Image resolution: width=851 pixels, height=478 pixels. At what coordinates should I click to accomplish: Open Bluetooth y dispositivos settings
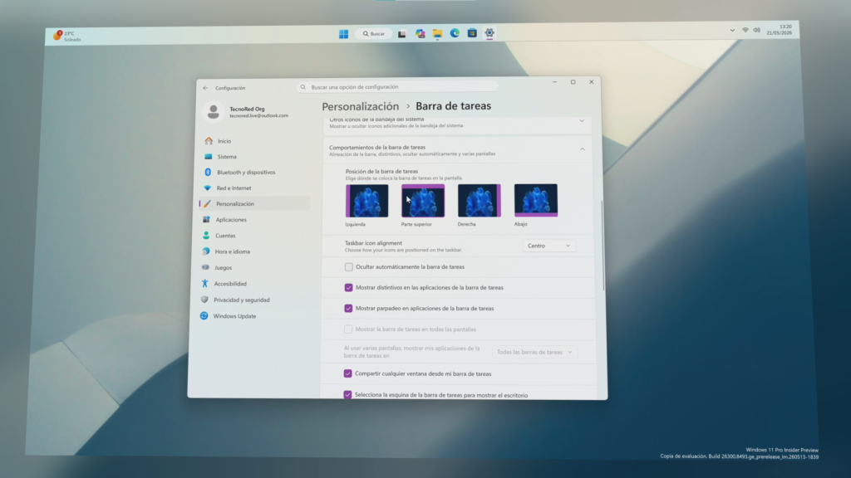coord(254,173)
